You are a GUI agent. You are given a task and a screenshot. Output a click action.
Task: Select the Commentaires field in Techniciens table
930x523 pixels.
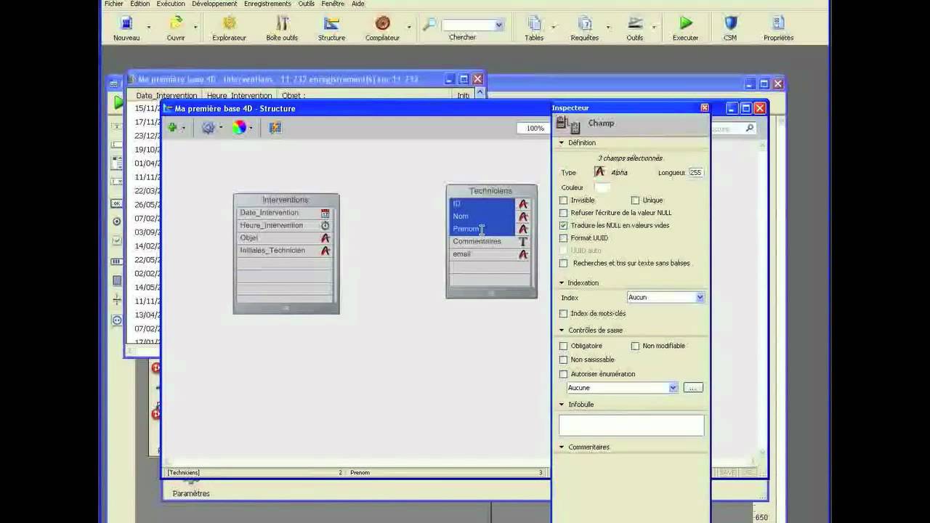point(482,241)
